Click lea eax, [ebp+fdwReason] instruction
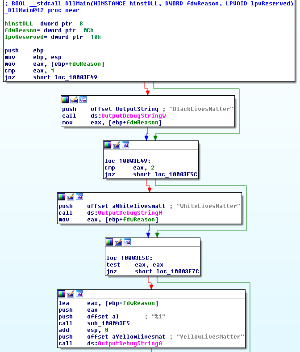Screen dimensions: 300x352 [108, 303]
